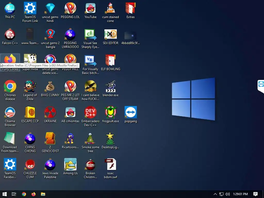Select the UKRAINE radiation symbol icon
Image resolution: width=264 pixels, height=198 pixels.
50,112
